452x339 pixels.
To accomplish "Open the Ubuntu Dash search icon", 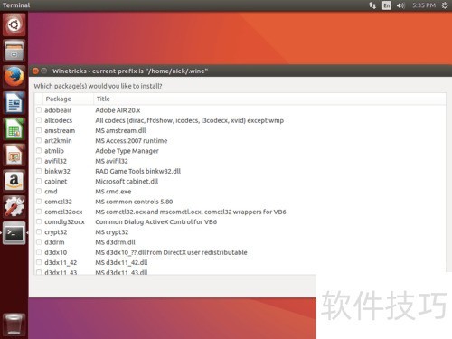I will [x=14, y=24].
